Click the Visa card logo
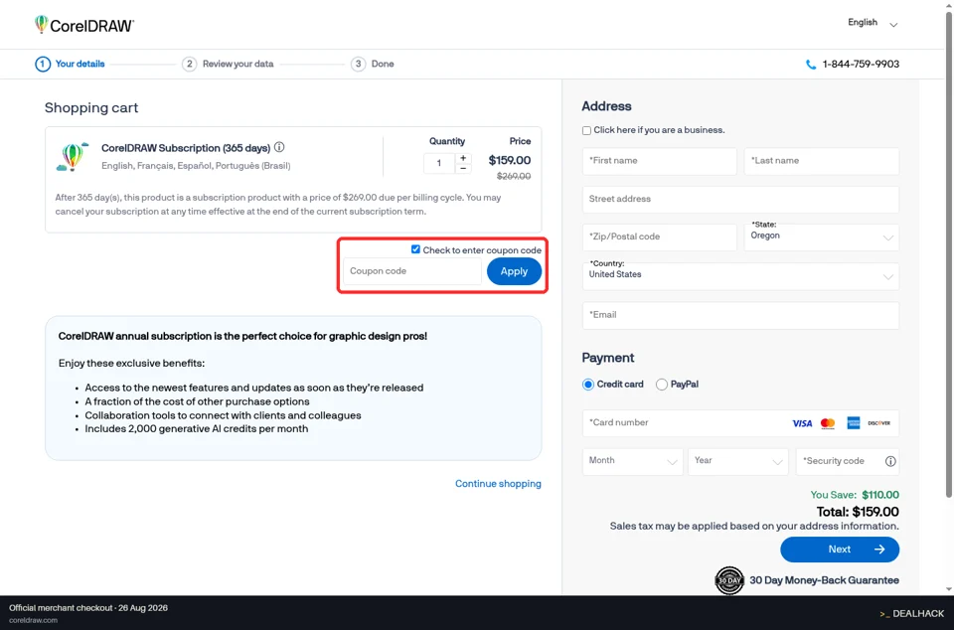This screenshot has width=954, height=630. click(x=802, y=423)
